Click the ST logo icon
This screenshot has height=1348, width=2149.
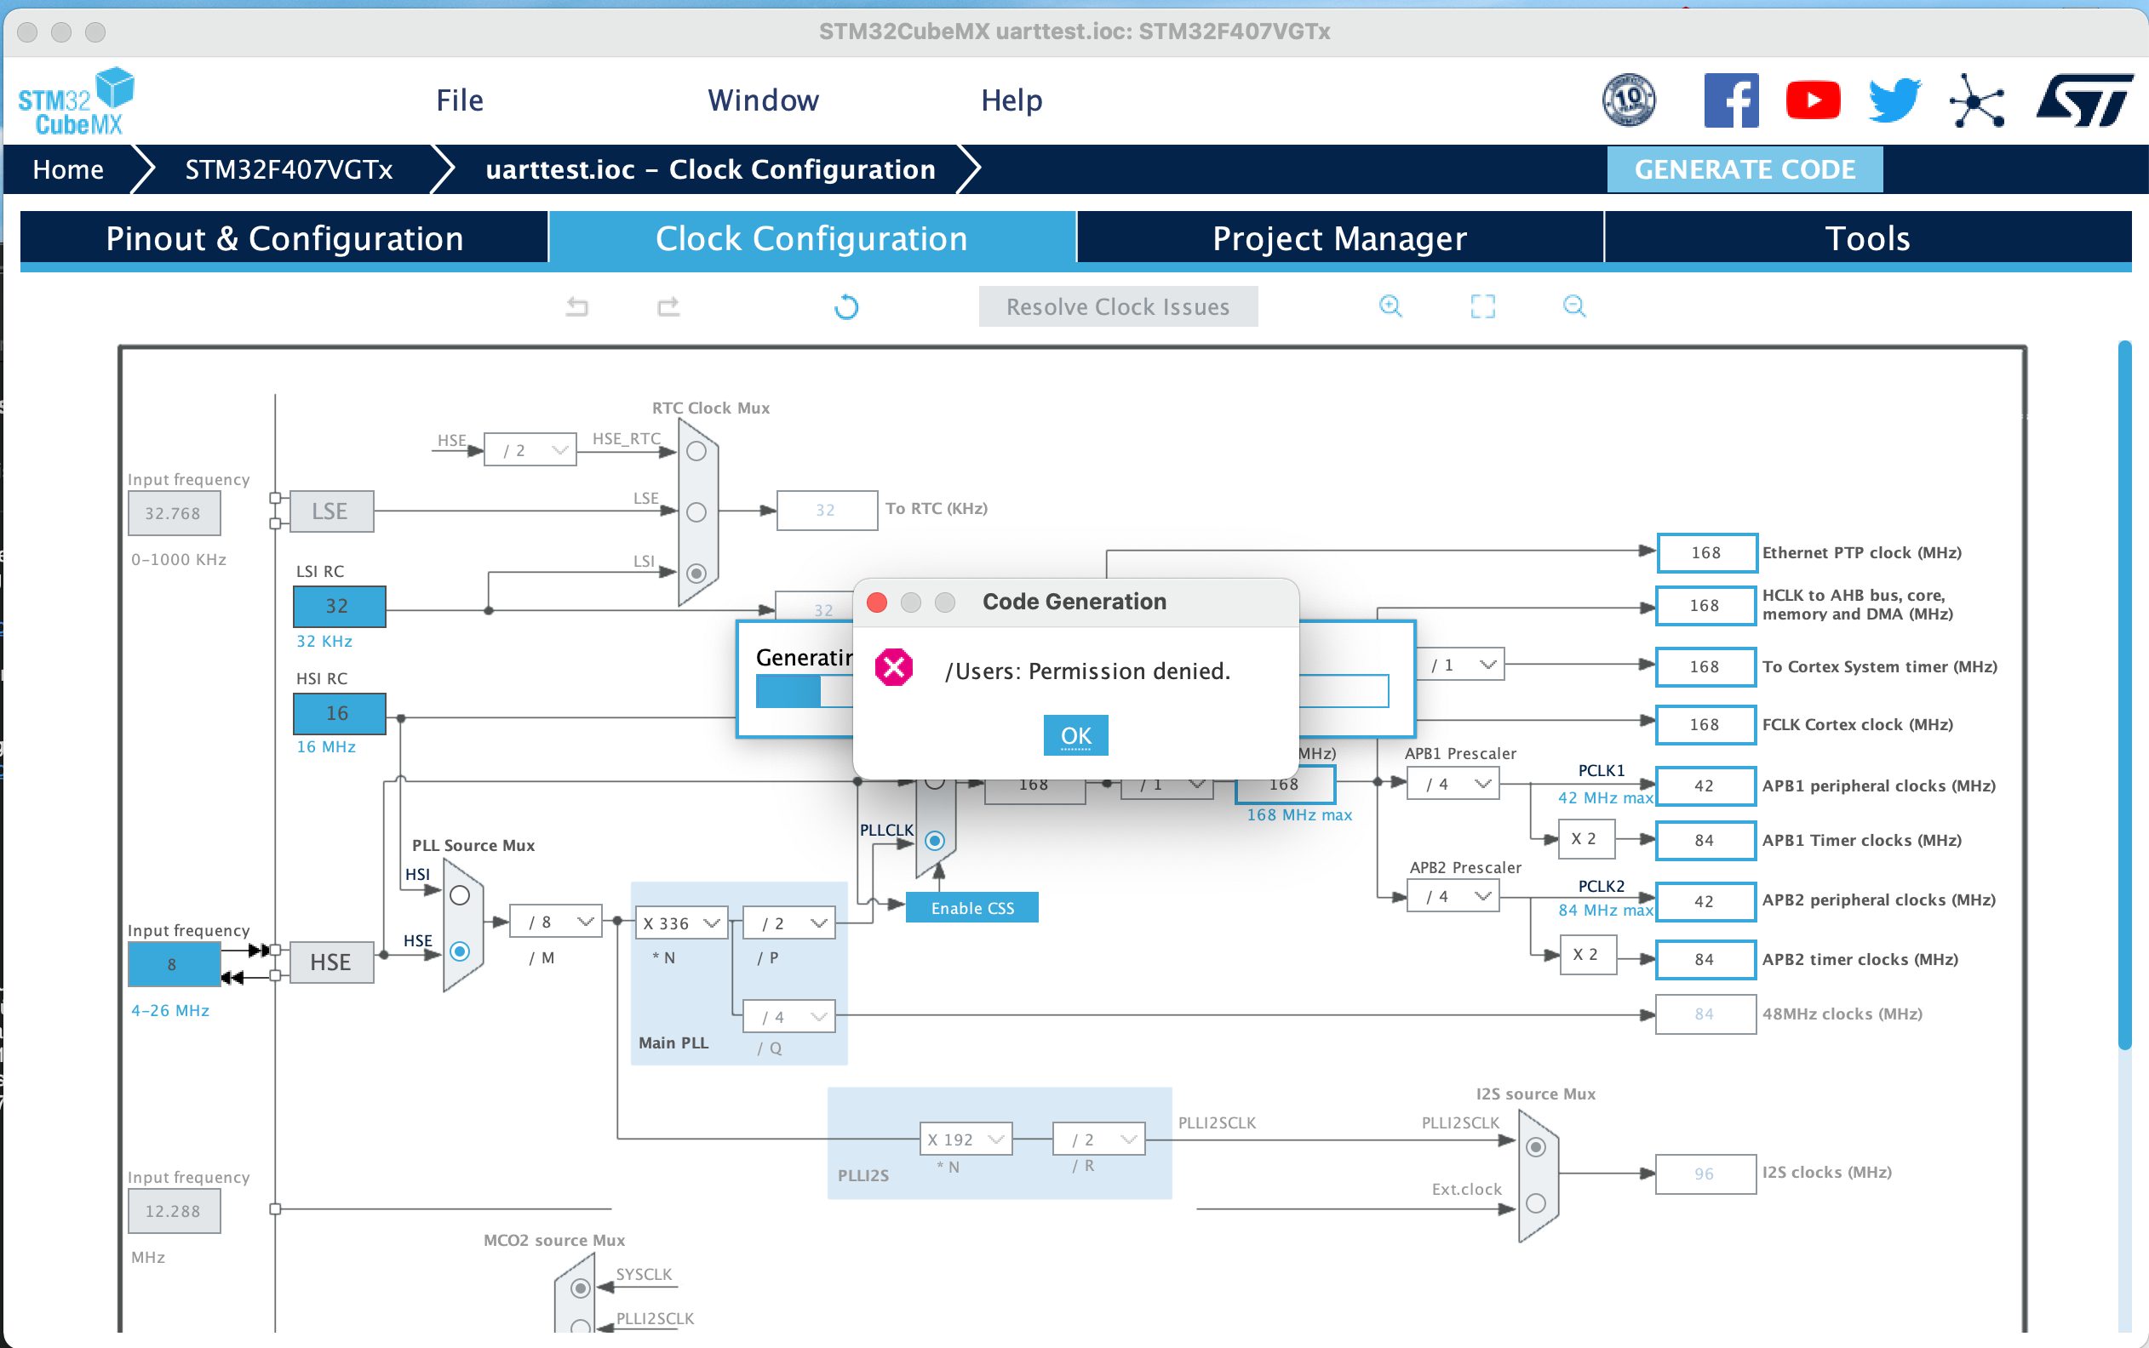(2084, 100)
